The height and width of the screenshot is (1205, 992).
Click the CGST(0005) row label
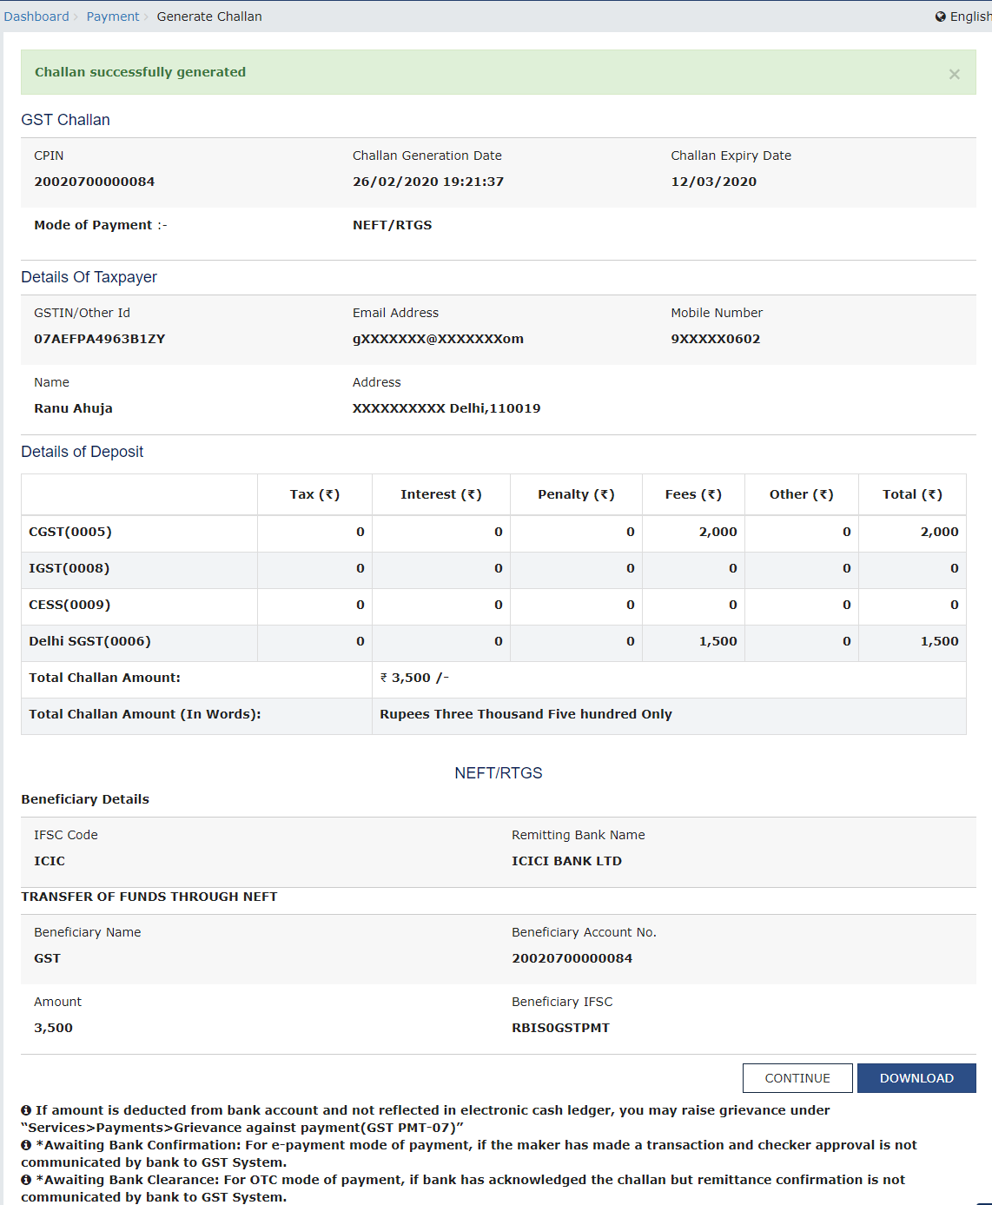click(70, 532)
